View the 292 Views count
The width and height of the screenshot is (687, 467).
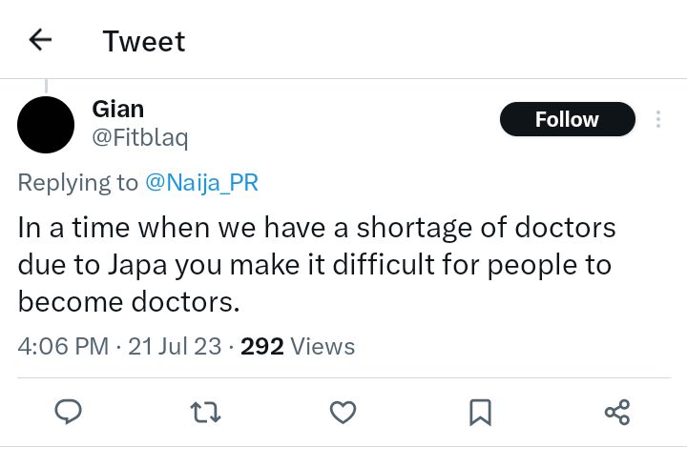coord(298,346)
